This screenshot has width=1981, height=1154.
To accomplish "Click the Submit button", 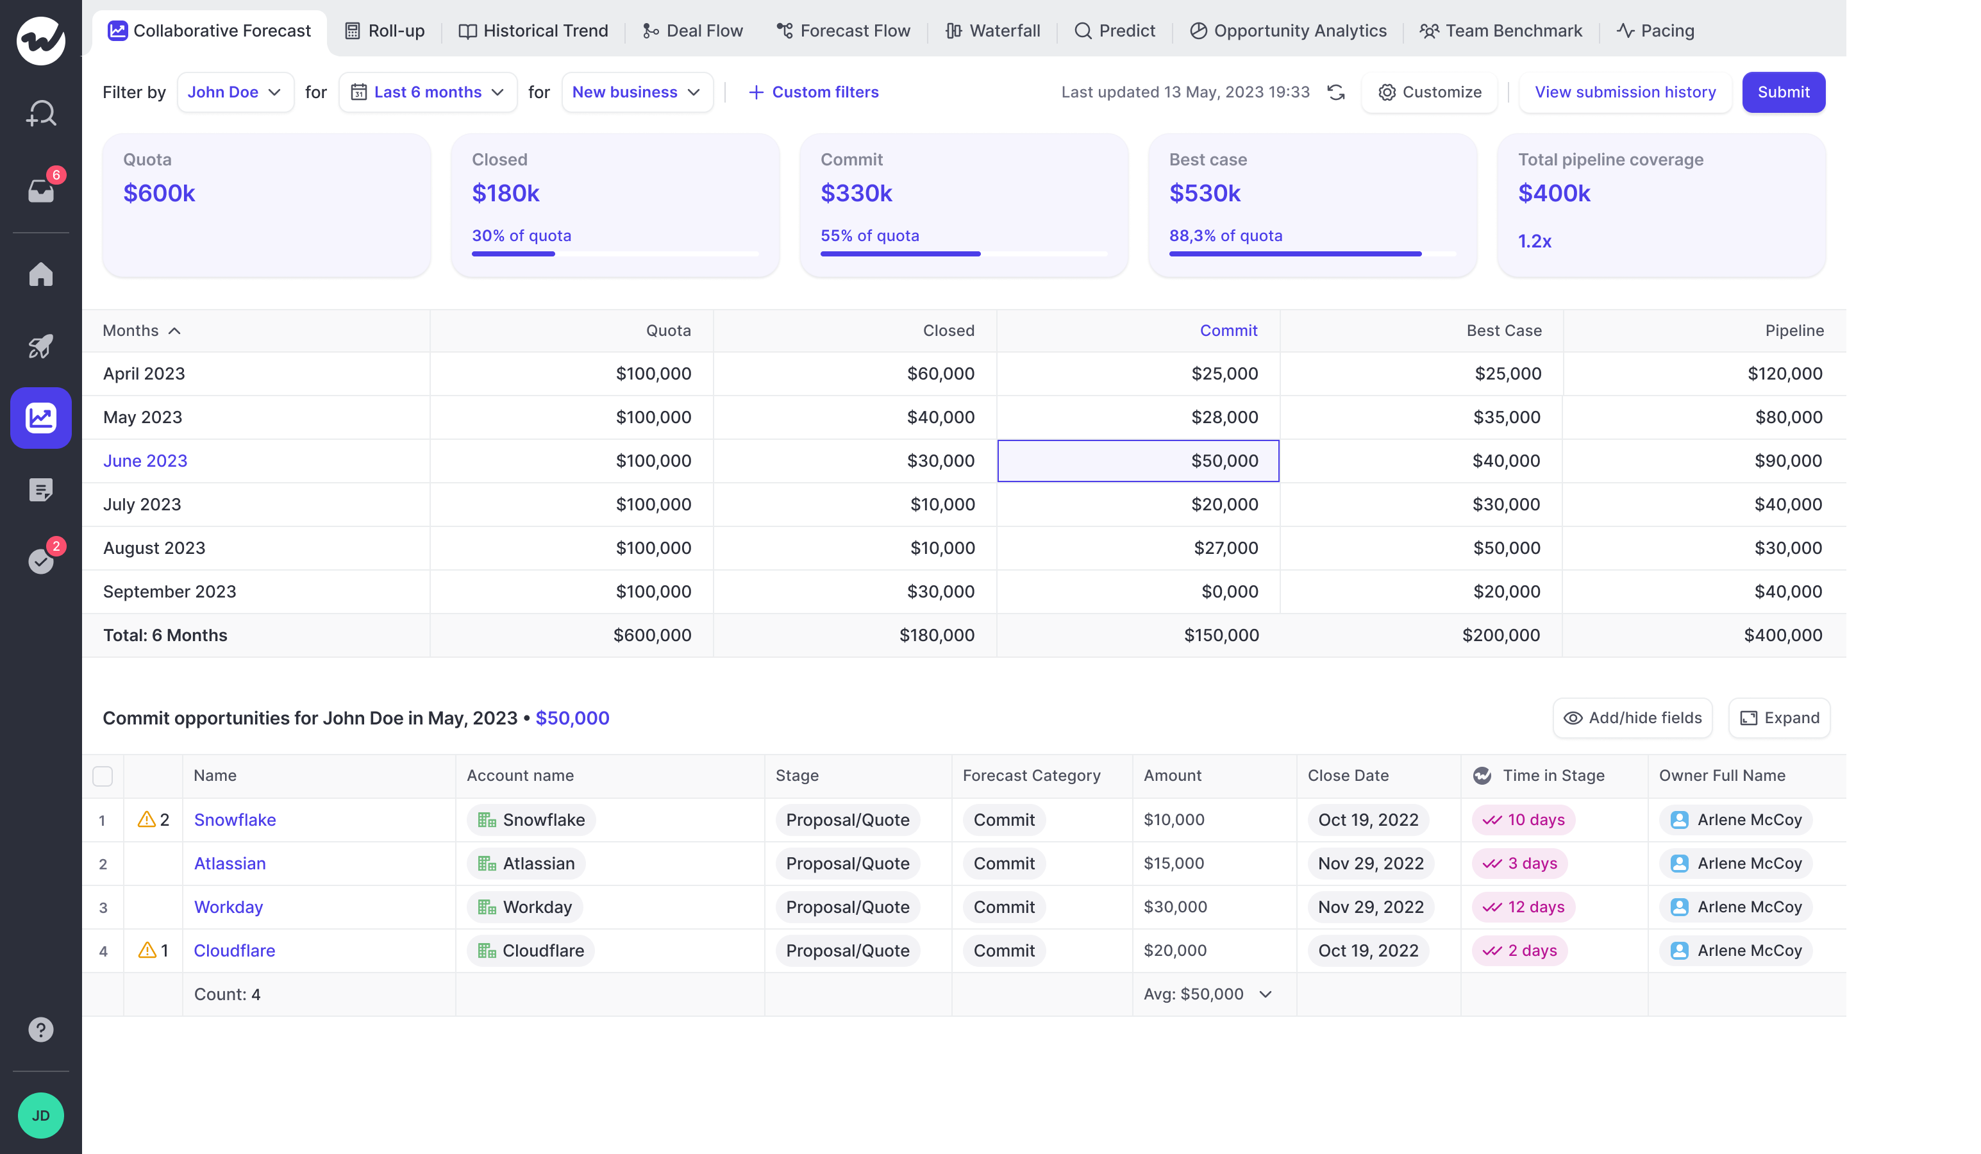I will tap(1783, 92).
